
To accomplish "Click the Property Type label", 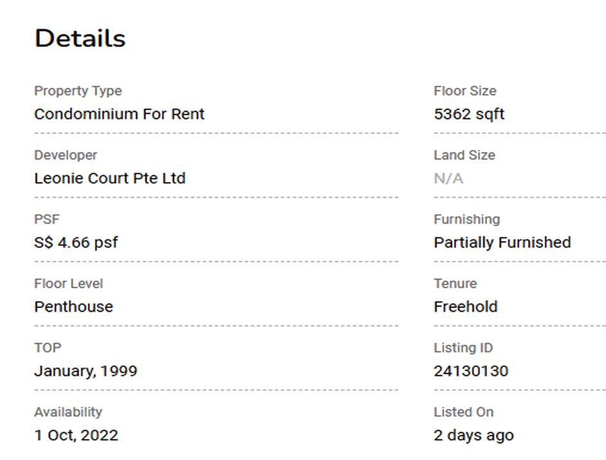I will click(x=78, y=91).
